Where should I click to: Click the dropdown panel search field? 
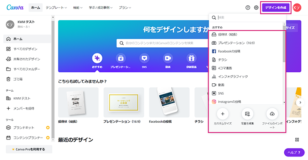point(247,18)
